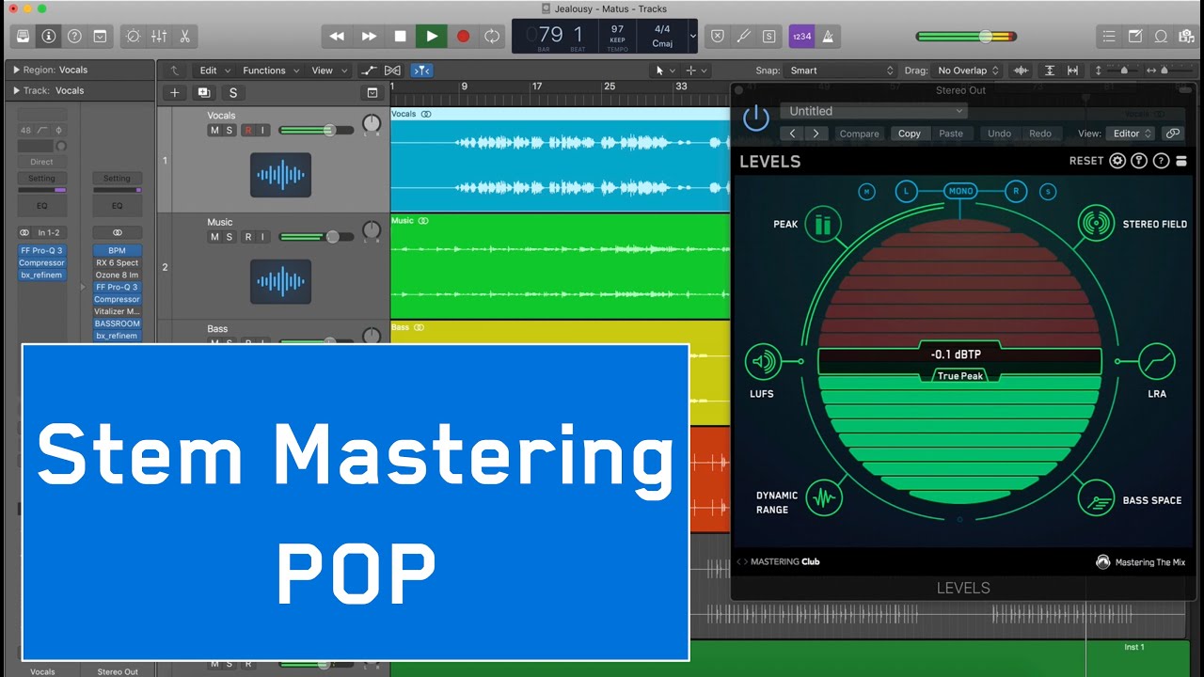Open the Mixer

click(159, 36)
